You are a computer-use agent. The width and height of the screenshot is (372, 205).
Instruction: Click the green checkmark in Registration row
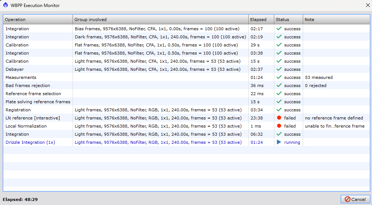[279, 110]
